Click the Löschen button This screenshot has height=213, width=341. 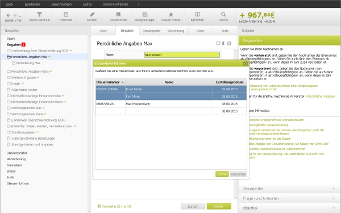click(x=222, y=174)
